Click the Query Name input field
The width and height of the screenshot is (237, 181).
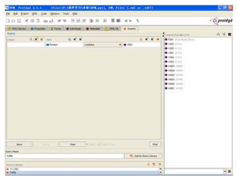point(64,156)
